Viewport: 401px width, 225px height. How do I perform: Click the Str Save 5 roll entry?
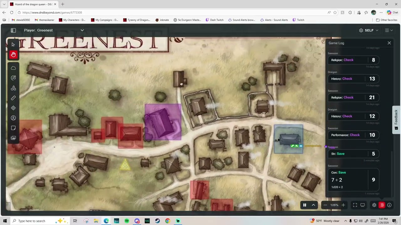pos(353,154)
